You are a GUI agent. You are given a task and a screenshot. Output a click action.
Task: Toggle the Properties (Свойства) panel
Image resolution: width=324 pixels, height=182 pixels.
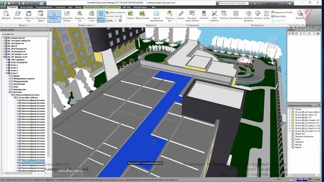(x=204, y=15)
